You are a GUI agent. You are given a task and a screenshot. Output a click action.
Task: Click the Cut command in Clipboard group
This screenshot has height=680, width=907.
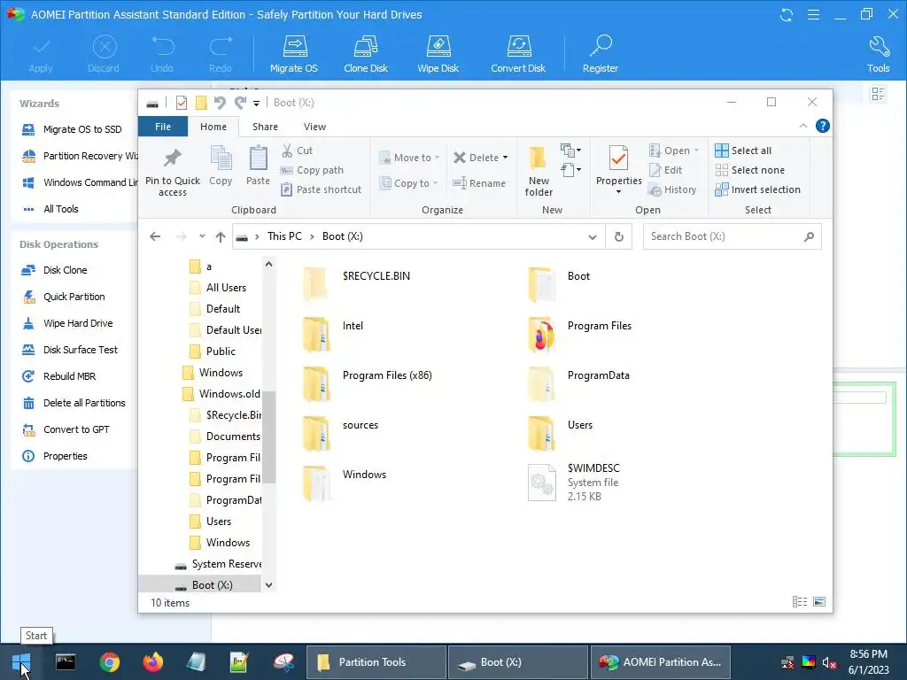[x=298, y=151]
